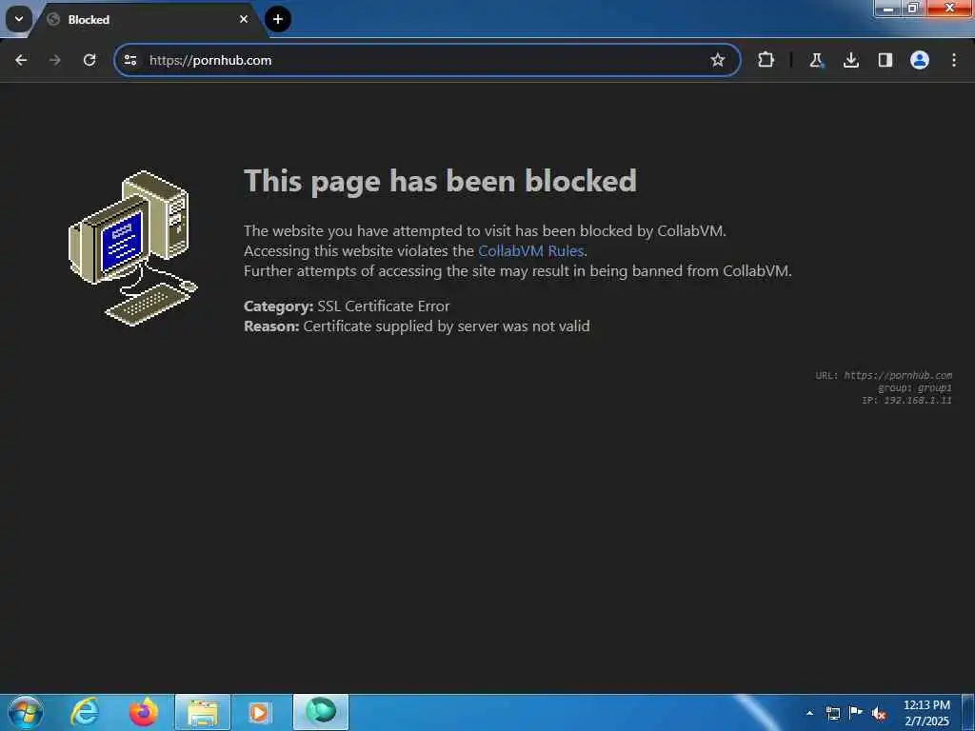Launch Internet Explorer from taskbar

point(85,712)
